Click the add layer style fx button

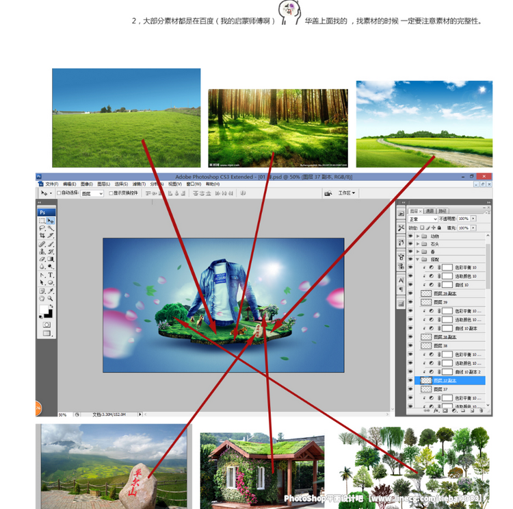[x=436, y=410]
